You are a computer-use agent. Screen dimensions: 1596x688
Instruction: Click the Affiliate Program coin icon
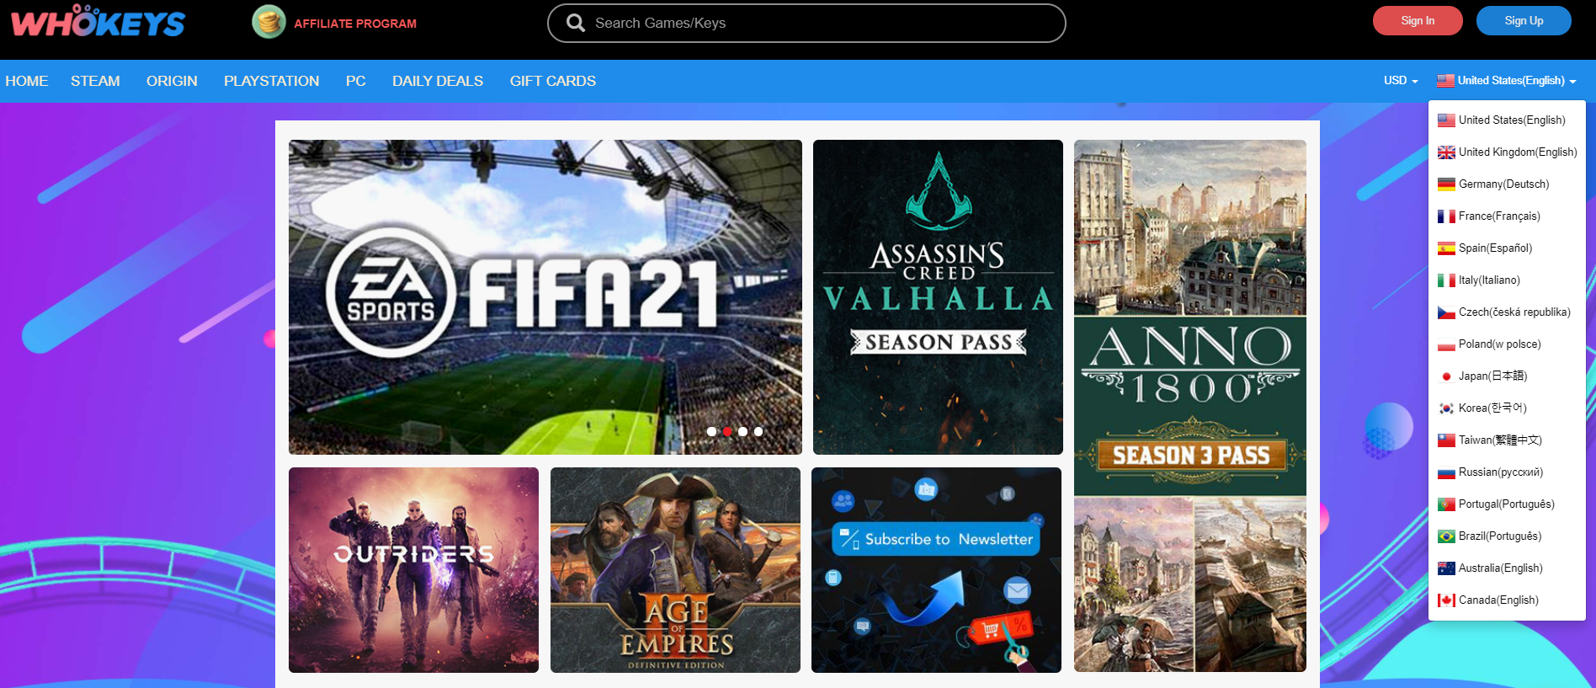pos(269,22)
